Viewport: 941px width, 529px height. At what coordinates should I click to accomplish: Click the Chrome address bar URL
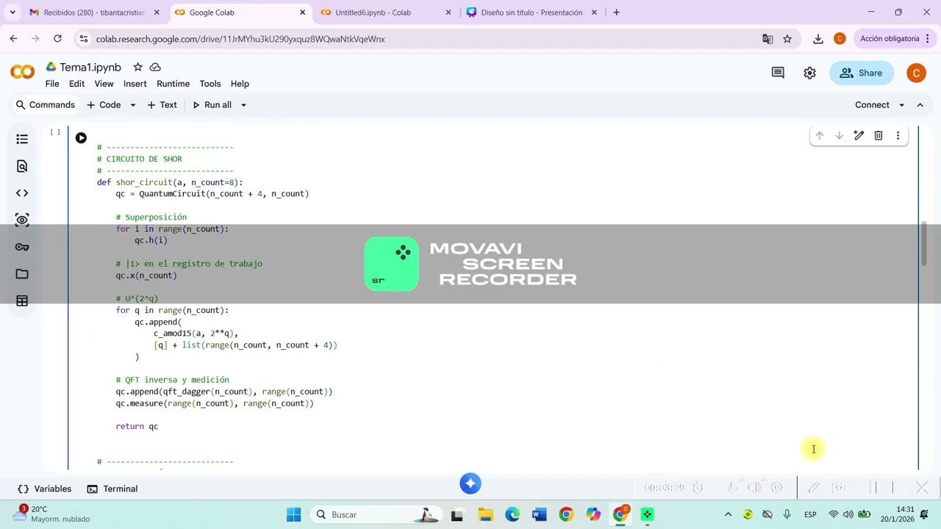point(240,39)
